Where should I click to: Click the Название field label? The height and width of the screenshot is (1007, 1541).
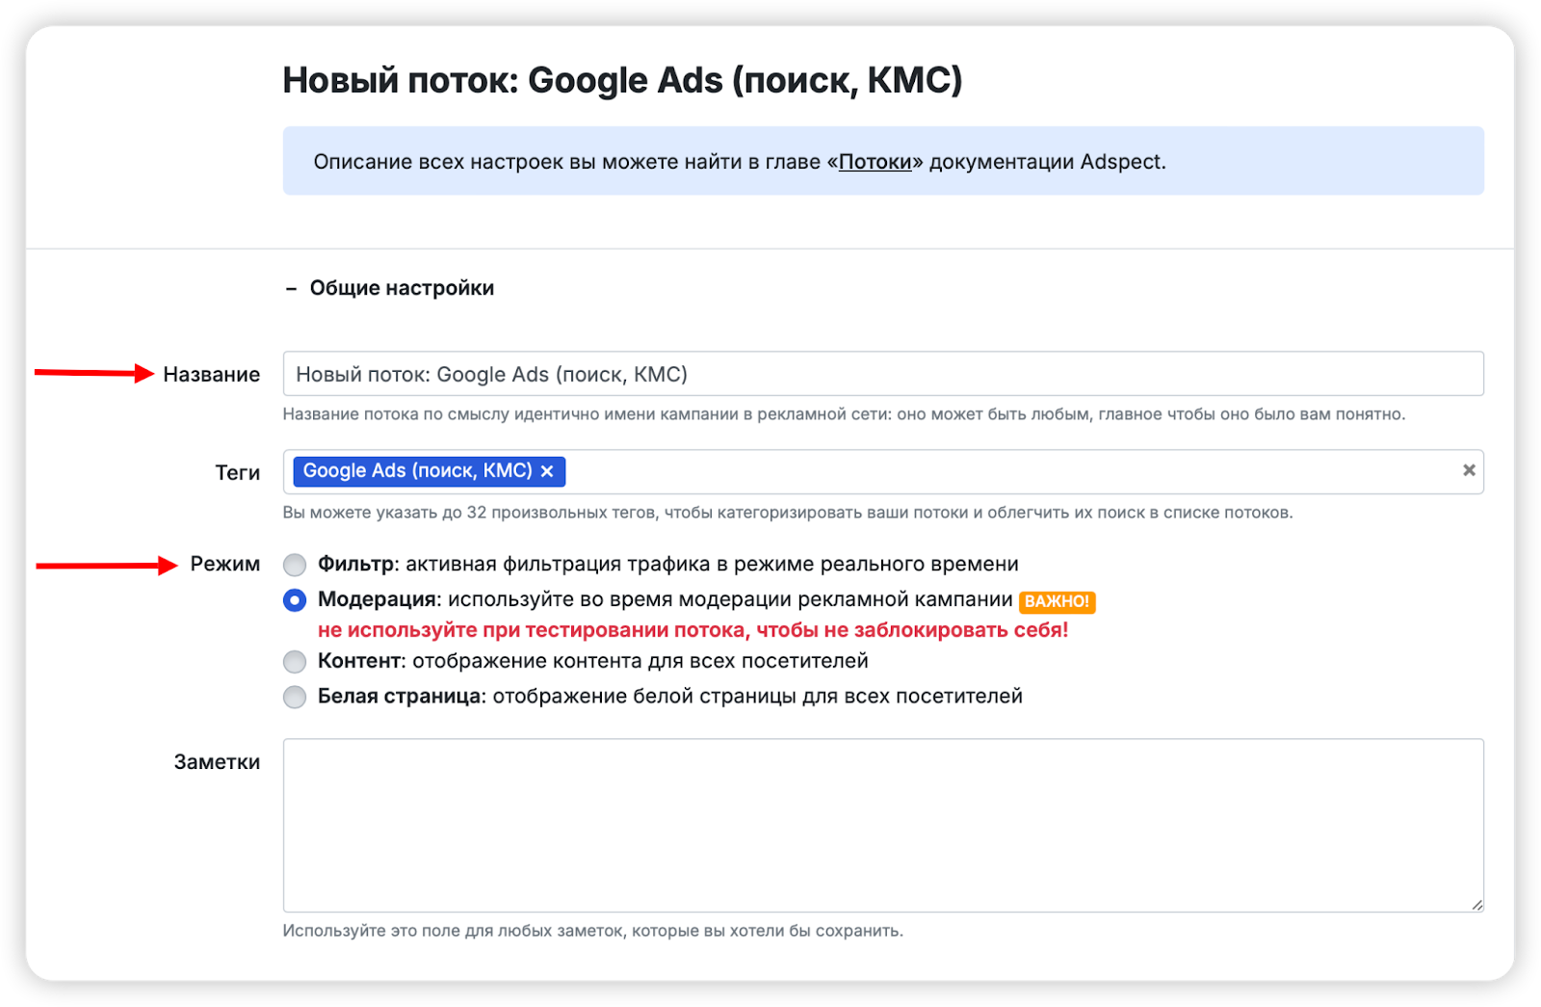211,375
